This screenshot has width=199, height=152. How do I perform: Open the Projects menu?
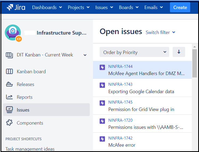(79, 7)
